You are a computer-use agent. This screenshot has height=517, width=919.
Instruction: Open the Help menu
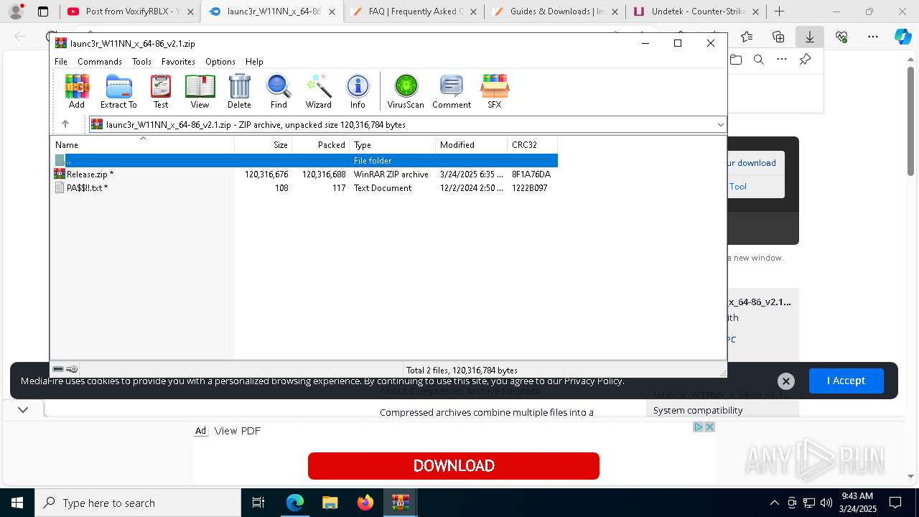tap(254, 62)
